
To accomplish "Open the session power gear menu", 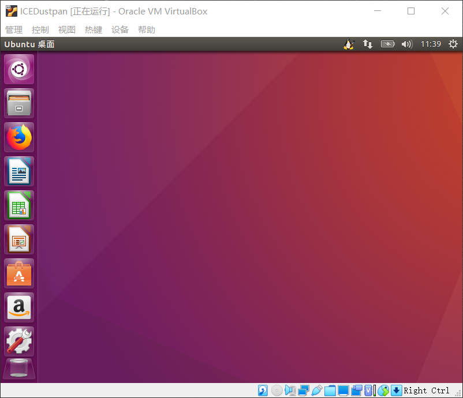I will click(x=453, y=44).
